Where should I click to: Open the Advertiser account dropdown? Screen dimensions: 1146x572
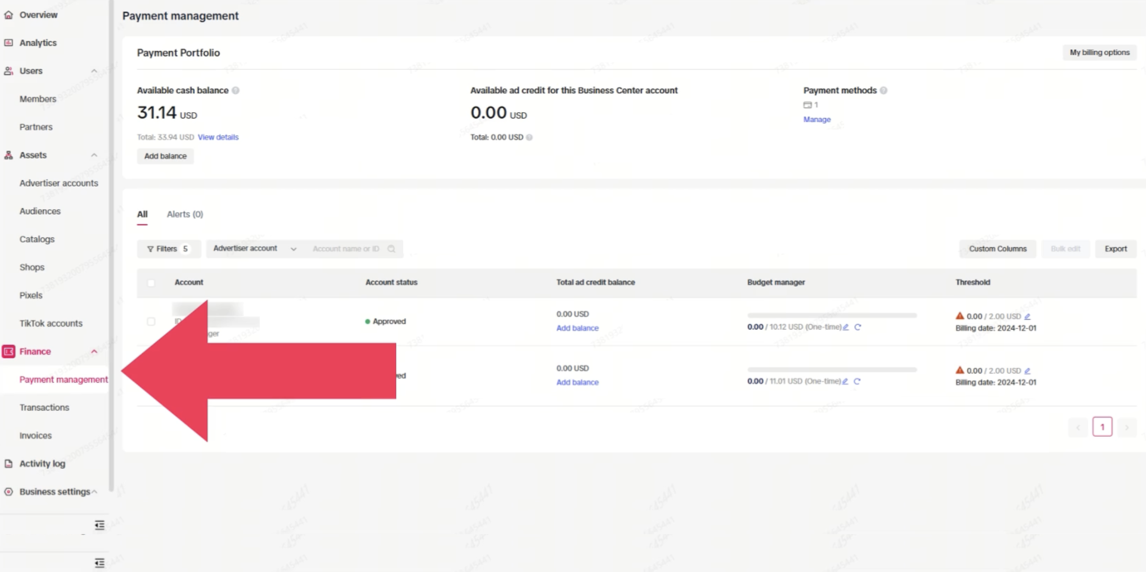click(255, 249)
